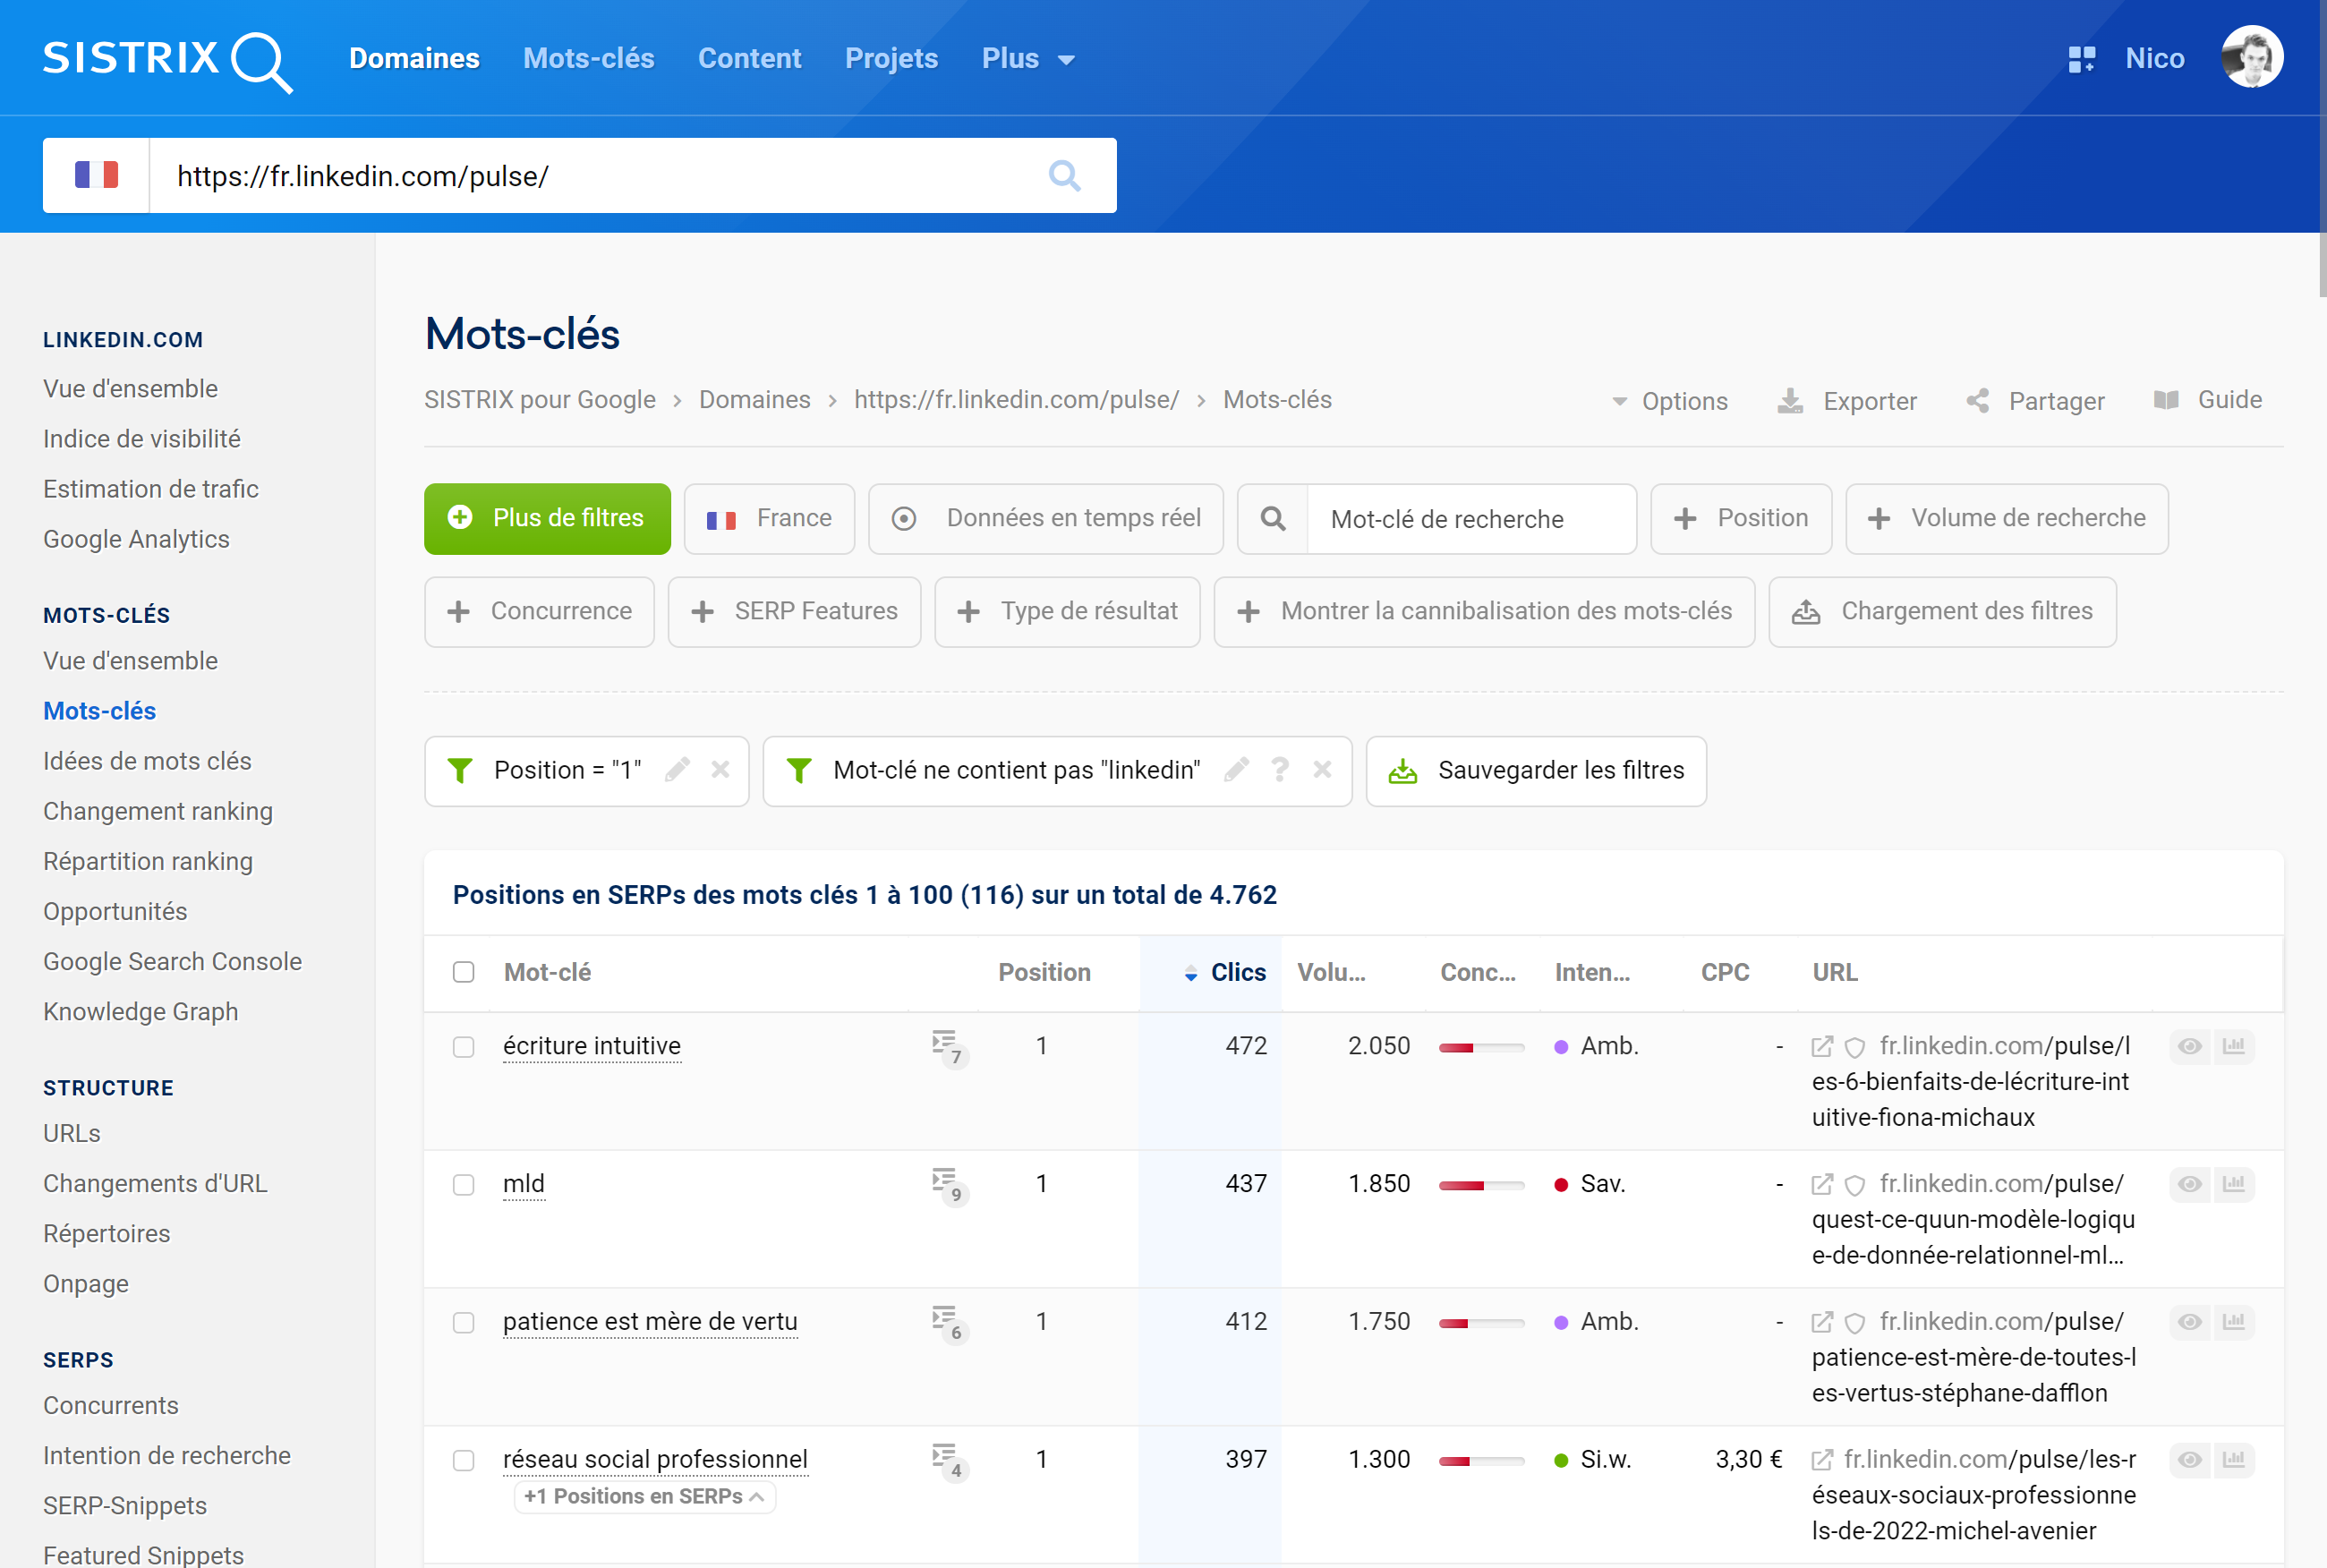Screen dimensions: 2327x1568
Task: Click the Sauvegarder les filtres button
Action: pos(1536,770)
